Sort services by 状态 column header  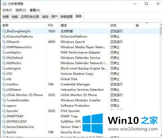(121, 25)
